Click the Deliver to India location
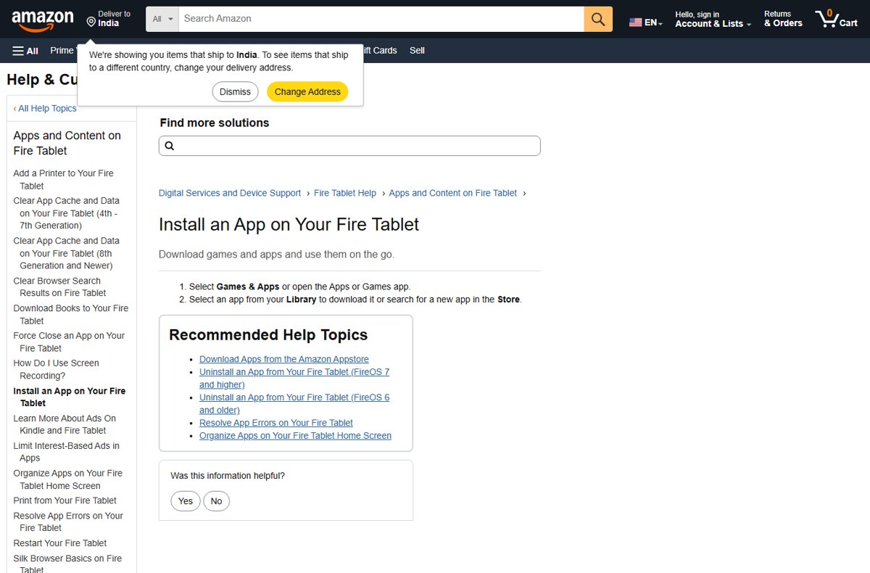Image resolution: width=870 pixels, height=573 pixels. [x=109, y=19]
